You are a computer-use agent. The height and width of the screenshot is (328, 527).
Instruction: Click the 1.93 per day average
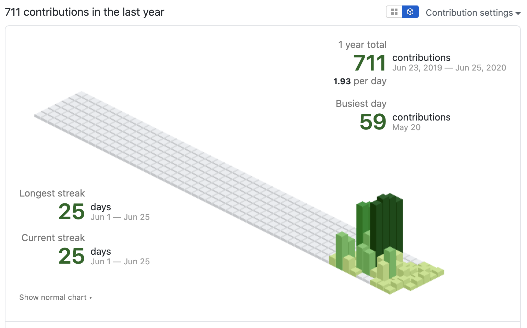point(360,81)
